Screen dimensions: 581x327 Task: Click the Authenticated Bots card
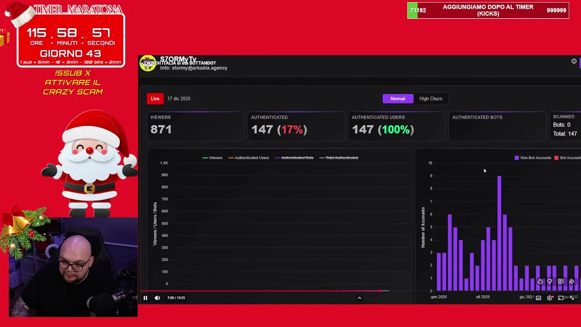[497, 126]
